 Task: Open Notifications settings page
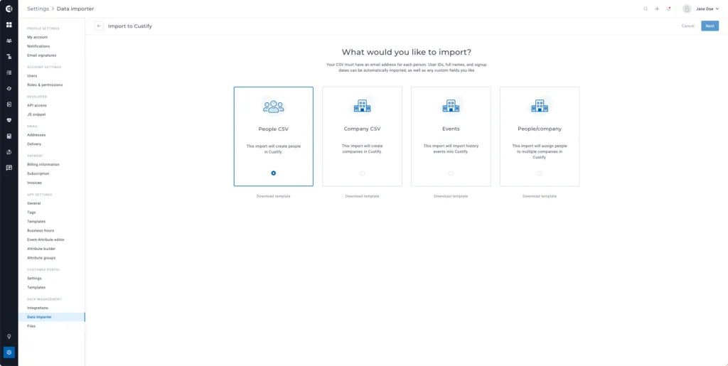[38, 46]
